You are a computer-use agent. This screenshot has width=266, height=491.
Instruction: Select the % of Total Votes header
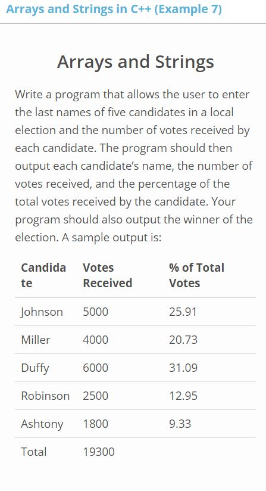[196, 275]
